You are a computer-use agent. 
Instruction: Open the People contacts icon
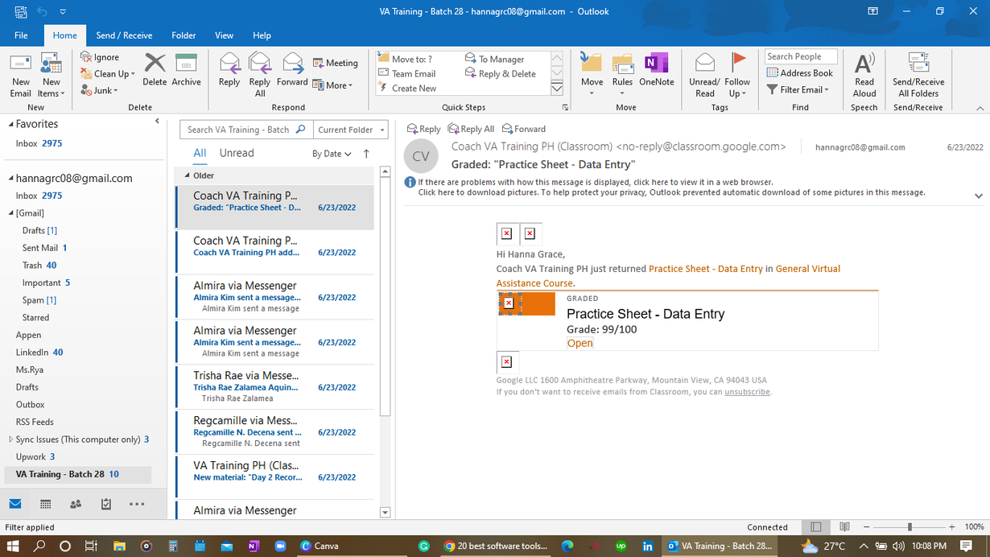pyautogui.click(x=76, y=504)
